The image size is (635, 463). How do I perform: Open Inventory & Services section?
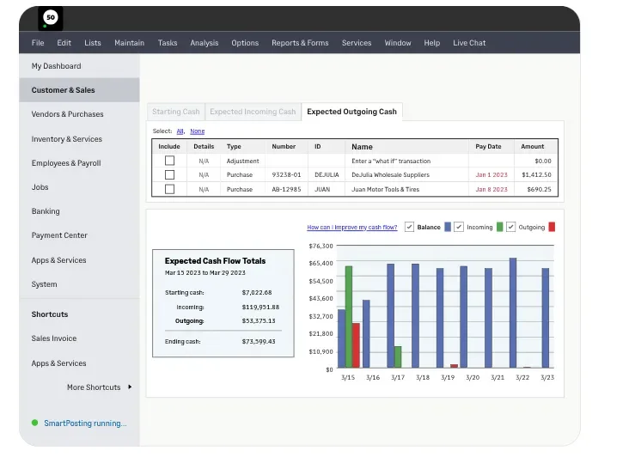point(67,139)
